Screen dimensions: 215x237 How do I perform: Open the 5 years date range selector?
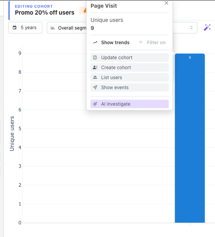coord(25,28)
